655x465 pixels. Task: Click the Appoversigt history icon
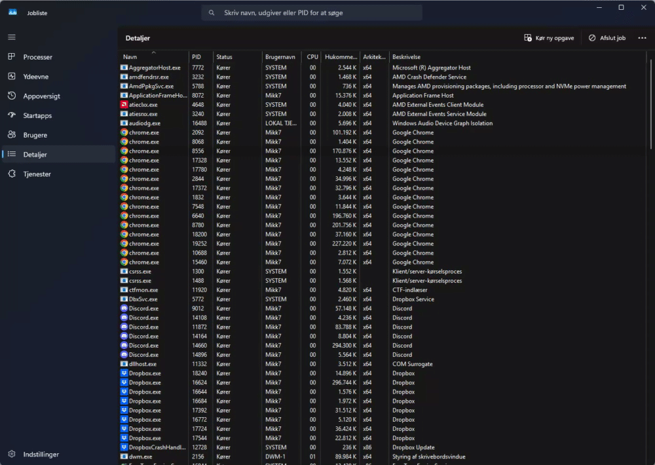[12, 96]
